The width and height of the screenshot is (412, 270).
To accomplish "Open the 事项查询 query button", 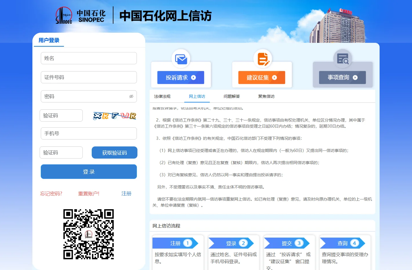I will pyautogui.click(x=343, y=78).
